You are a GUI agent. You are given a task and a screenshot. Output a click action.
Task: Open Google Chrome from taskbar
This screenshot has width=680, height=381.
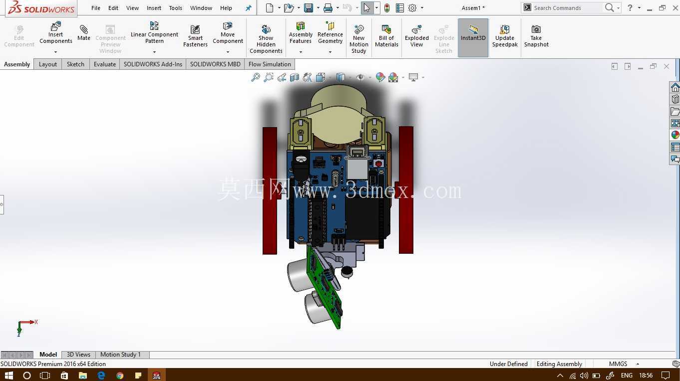[120, 375]
